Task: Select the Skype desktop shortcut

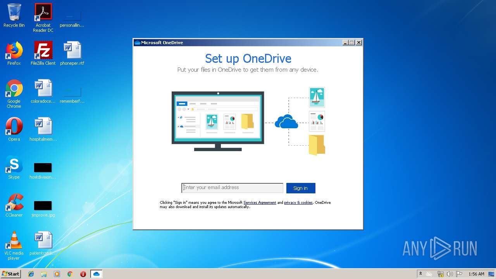Action: pyautogui.click(x=14, y=167)
